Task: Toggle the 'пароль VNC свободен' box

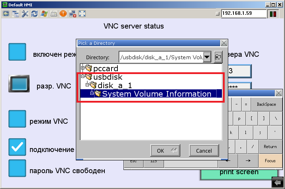Action: pos(17,168)
